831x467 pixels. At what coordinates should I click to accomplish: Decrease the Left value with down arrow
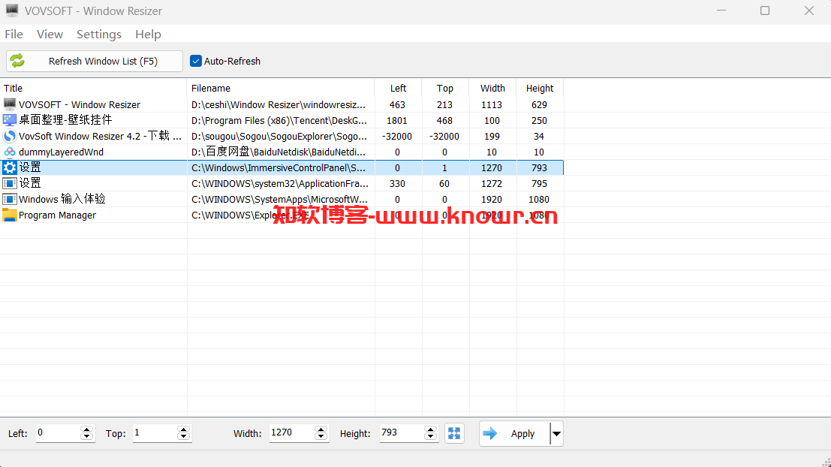click(x=87, y=437)
